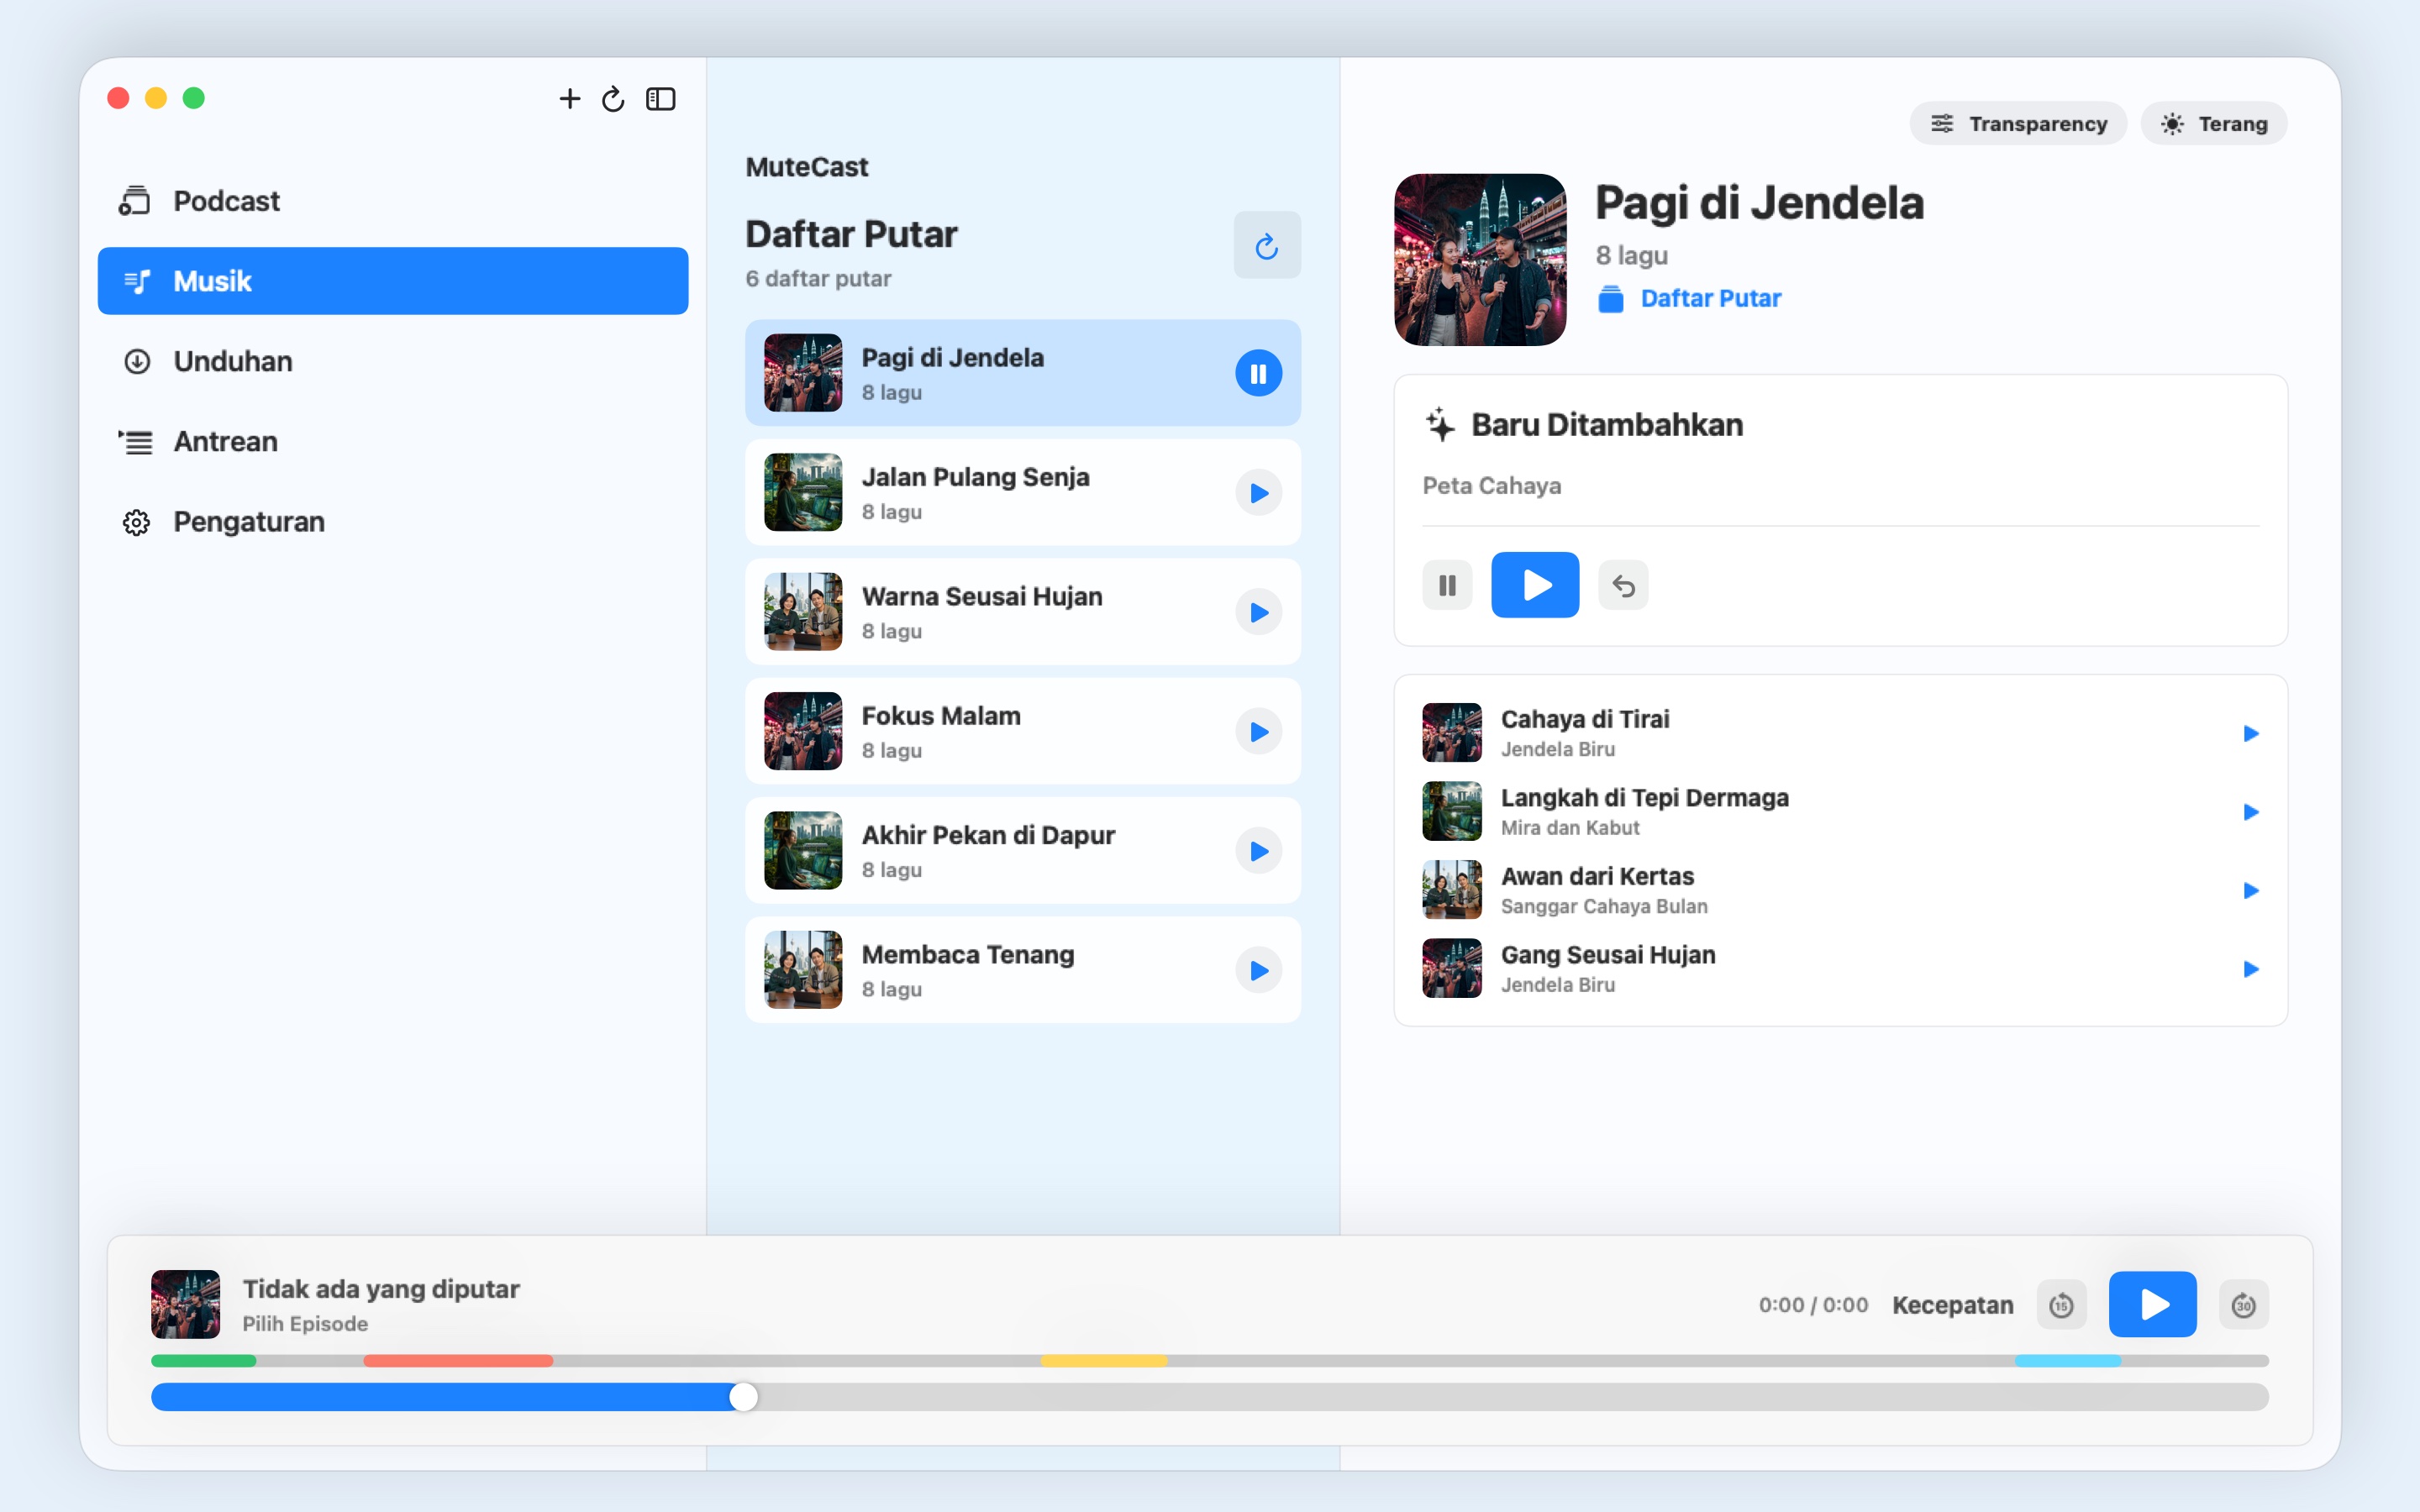Click the plus add button in sidebar header
This screenshot has width=2420, height=1512.
[x=569, y=98]
